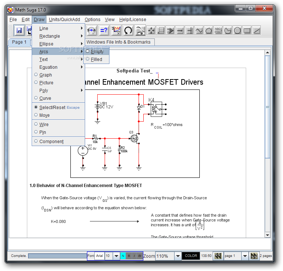Select the Curve radio item

(58, 98)
